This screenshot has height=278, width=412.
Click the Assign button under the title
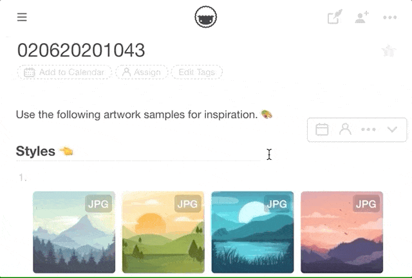142,72
